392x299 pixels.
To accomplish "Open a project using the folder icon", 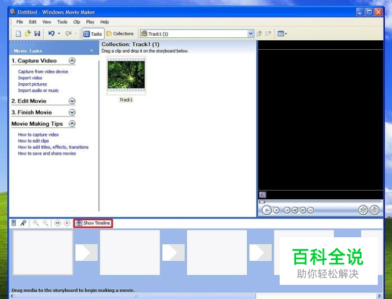I will 28,33.
